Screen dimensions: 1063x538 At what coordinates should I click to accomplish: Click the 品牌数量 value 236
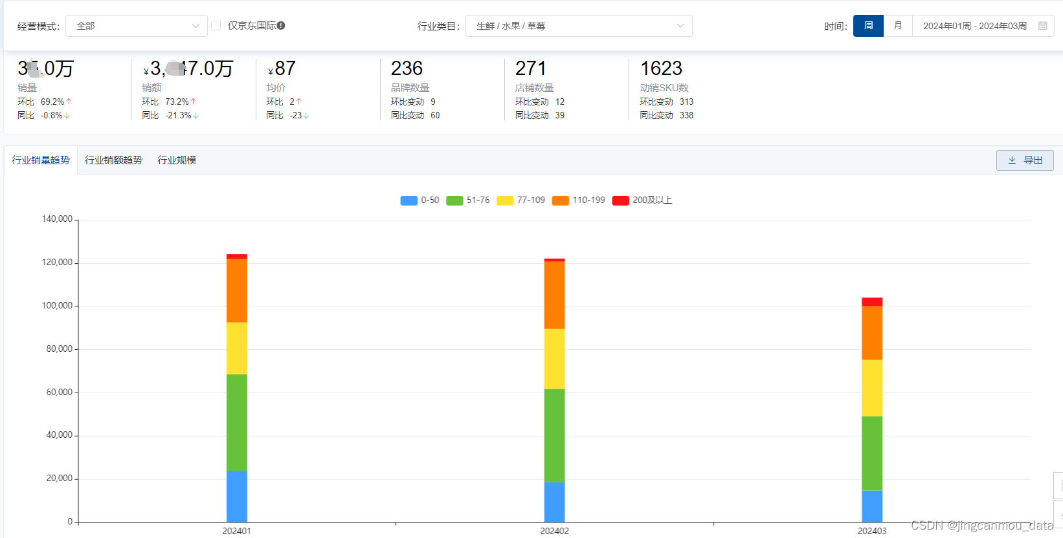407,69
